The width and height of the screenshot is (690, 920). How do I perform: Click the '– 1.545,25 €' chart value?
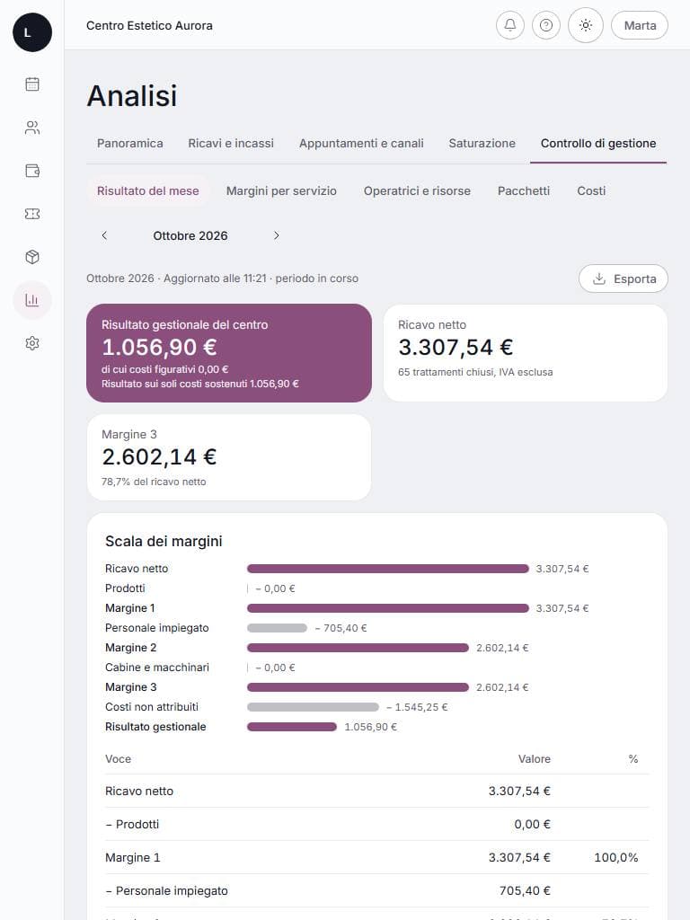pyautogui.click(x=417, y=707)
